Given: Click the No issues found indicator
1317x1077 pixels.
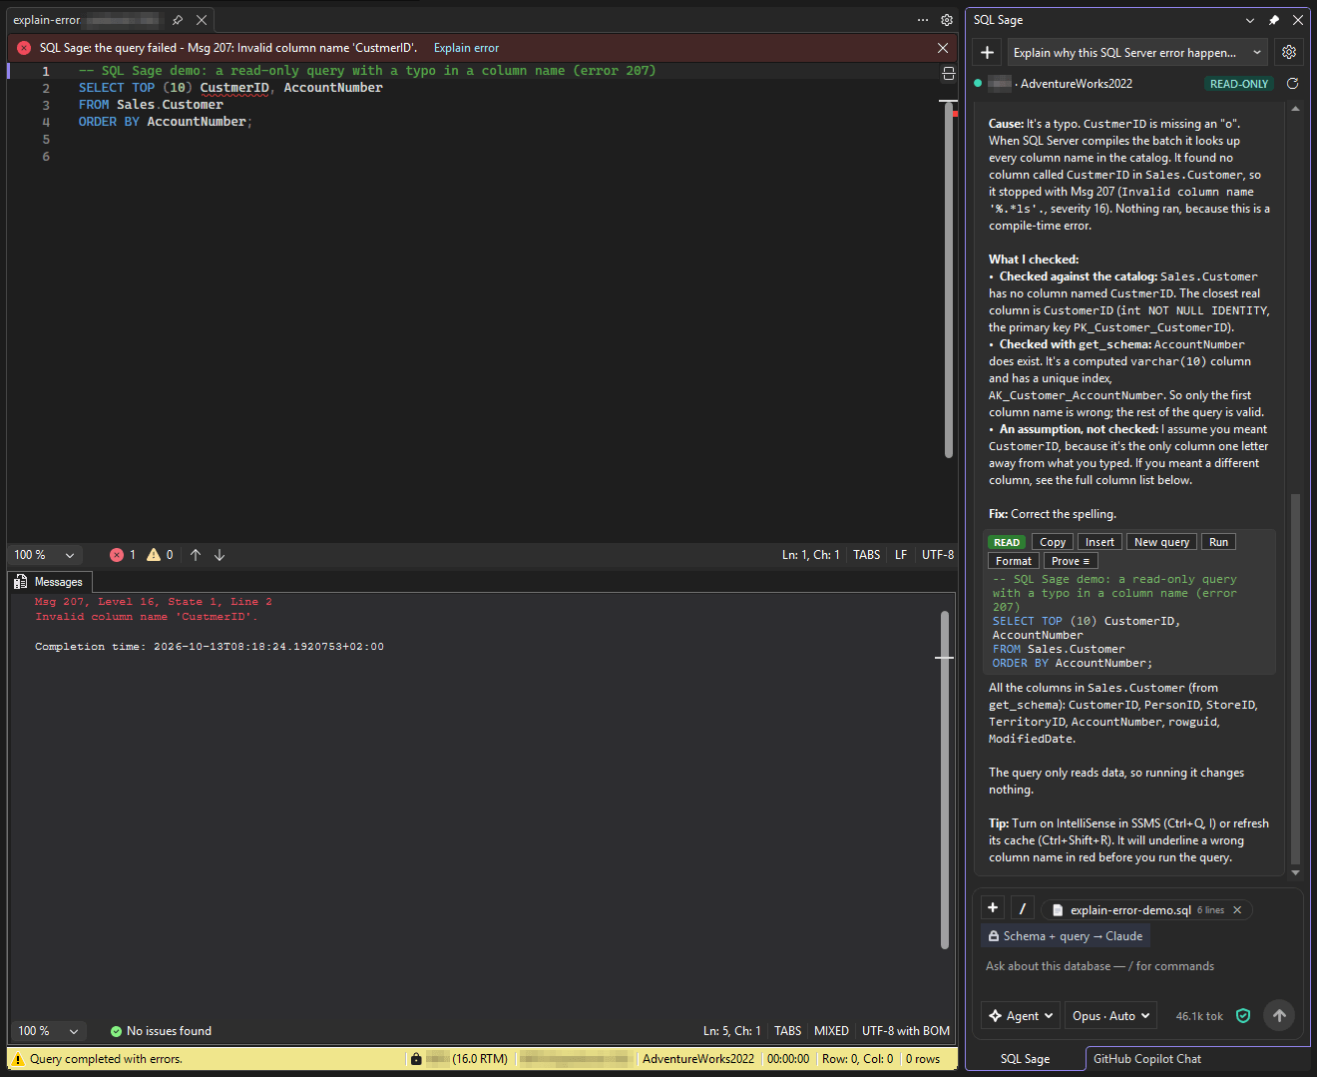Looking at the screenshot, I should 161,1031.
